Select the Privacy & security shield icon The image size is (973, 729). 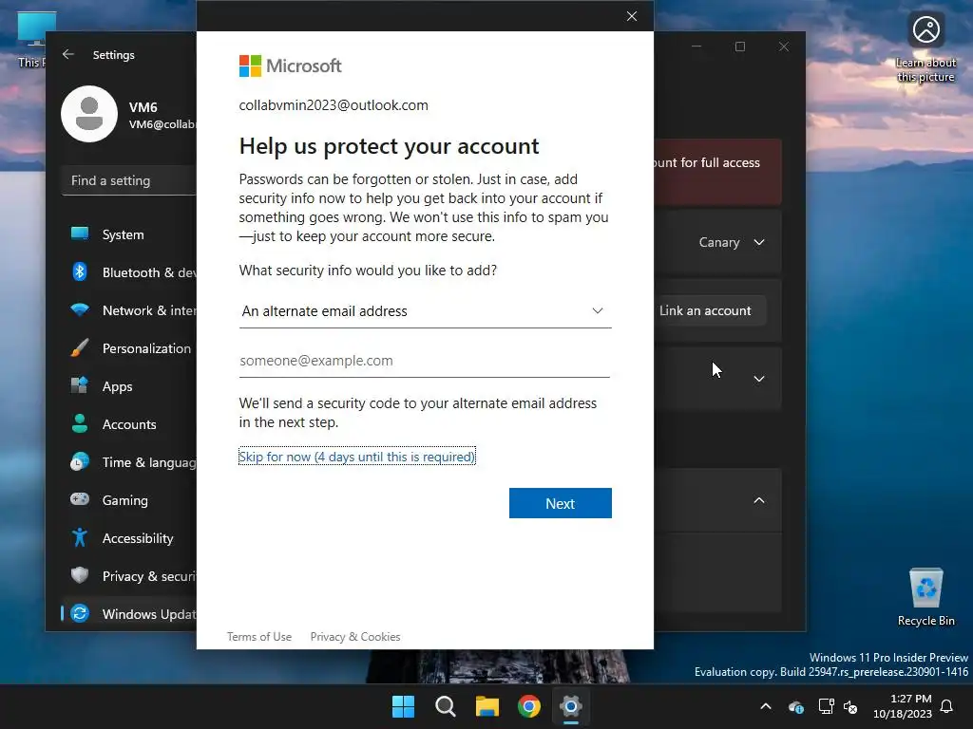(x=80, y=575)
